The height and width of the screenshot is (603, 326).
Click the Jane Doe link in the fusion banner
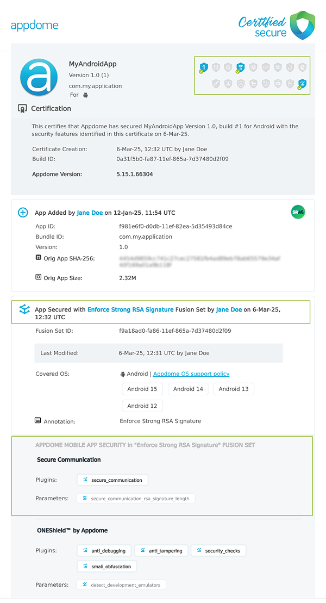click(229, 309)
